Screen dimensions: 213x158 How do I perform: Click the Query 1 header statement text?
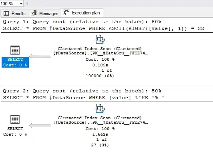pos(104,28)
